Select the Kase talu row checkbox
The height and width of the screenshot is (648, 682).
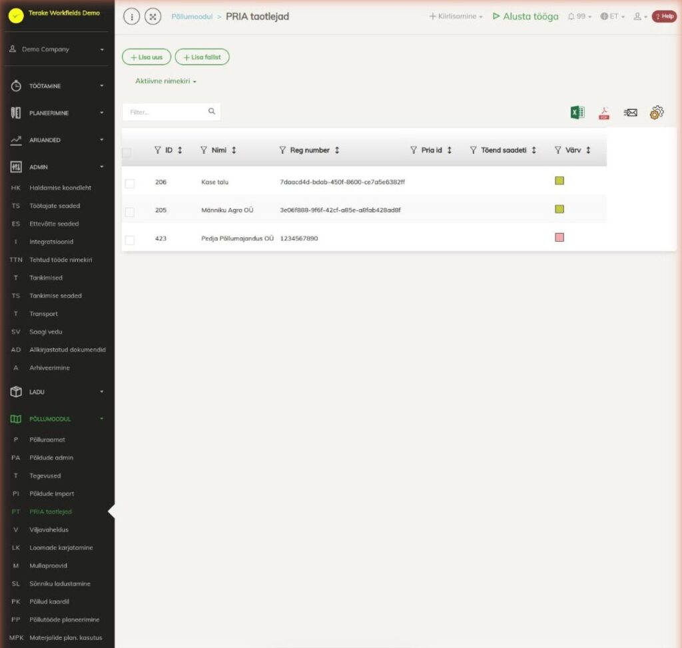coord(130,183)
